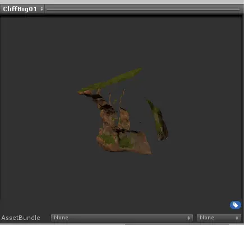This screenshot has height=225, width=244.
Task: Click the AssetBundle label text
Action: tap(21, 218)
